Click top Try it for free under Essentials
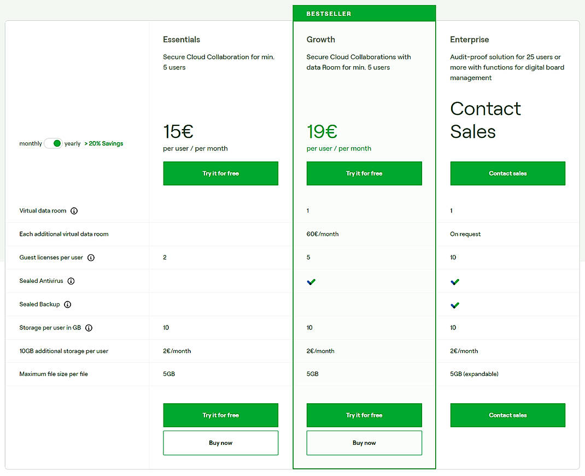The height and width of the screenshot is (476, 585). (220, 173)
